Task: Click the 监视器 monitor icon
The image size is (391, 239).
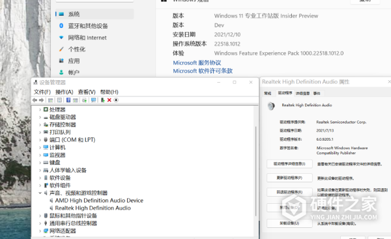Action: pyautogui.click(x=46, y=155)
